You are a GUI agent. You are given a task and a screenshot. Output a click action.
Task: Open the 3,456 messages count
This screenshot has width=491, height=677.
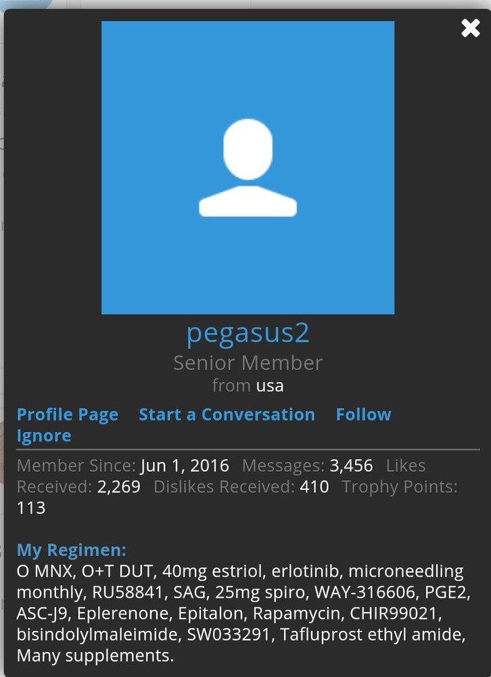point(351,466)
